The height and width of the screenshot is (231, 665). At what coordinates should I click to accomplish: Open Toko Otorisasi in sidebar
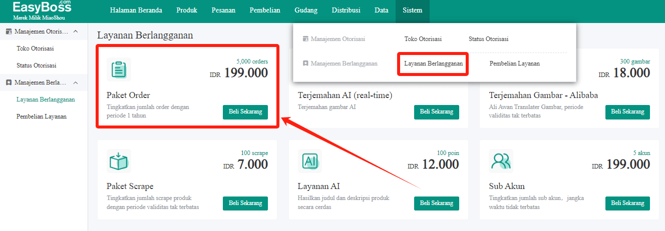(35, 48)
